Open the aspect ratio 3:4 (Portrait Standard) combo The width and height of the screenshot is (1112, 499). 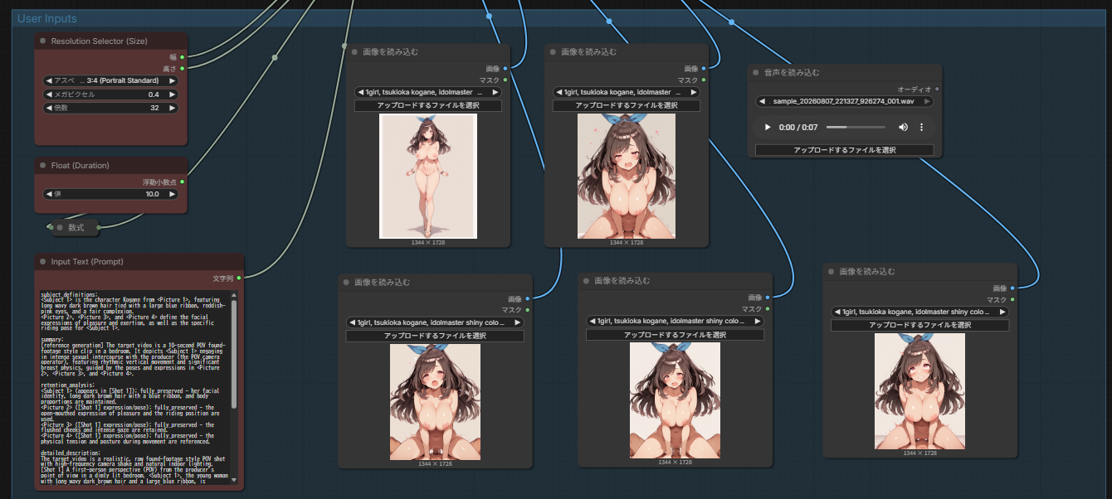[x=110, y=80]
